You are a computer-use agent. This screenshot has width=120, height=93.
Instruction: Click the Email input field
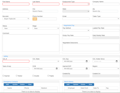point(76,19)
